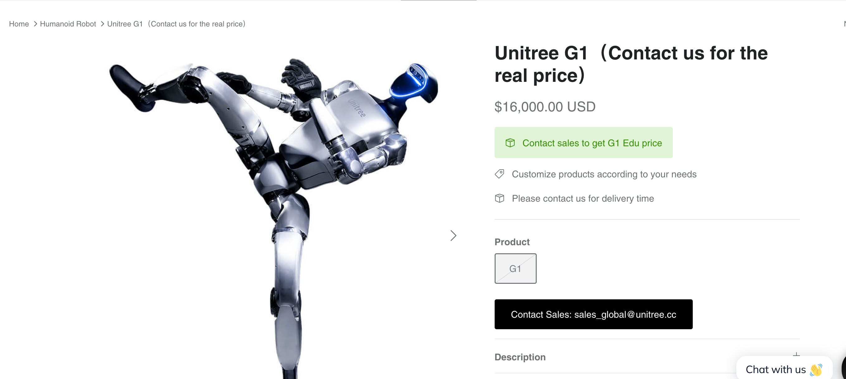Click the $16,000.00 USD price label
846x379 pixels.
[x=545, y=107]
